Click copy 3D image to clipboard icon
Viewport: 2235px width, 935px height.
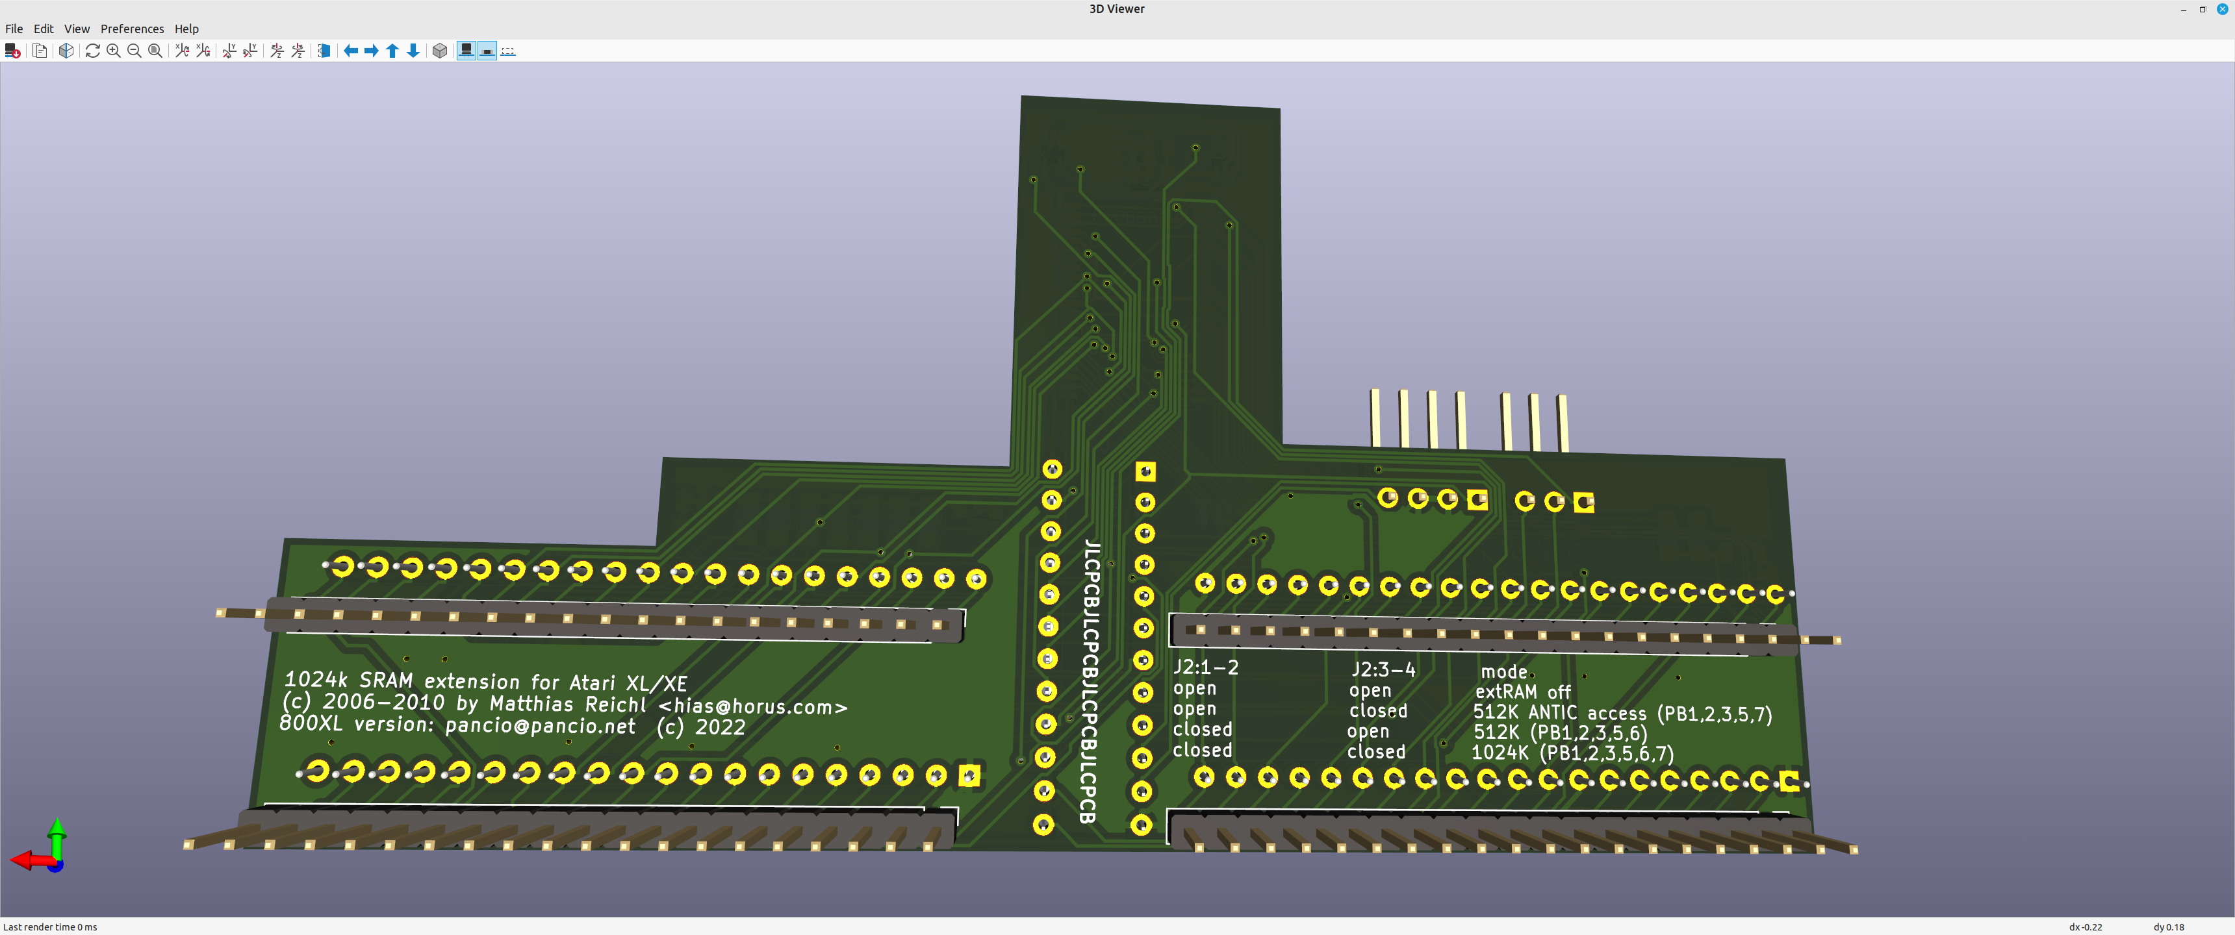[x=40, y=51]
